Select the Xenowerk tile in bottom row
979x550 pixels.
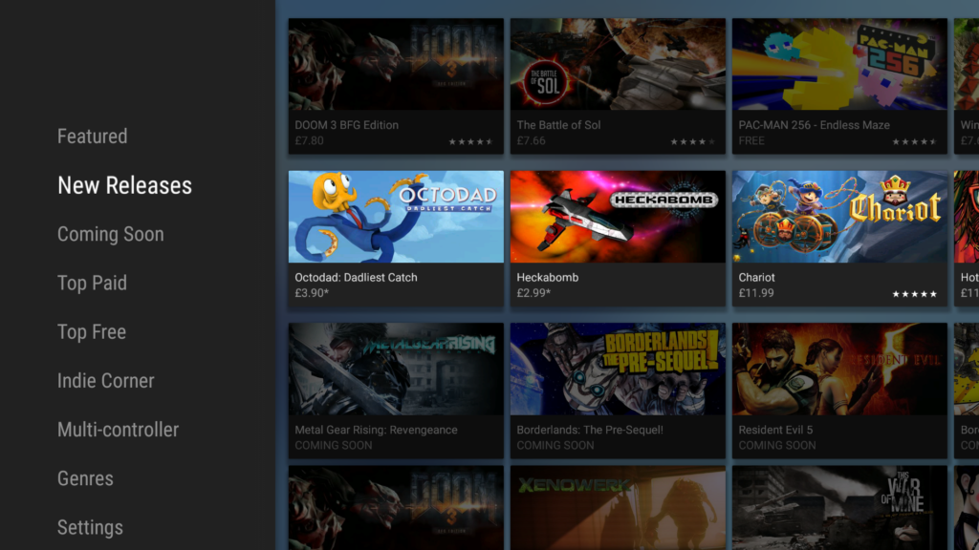point(618,508)
